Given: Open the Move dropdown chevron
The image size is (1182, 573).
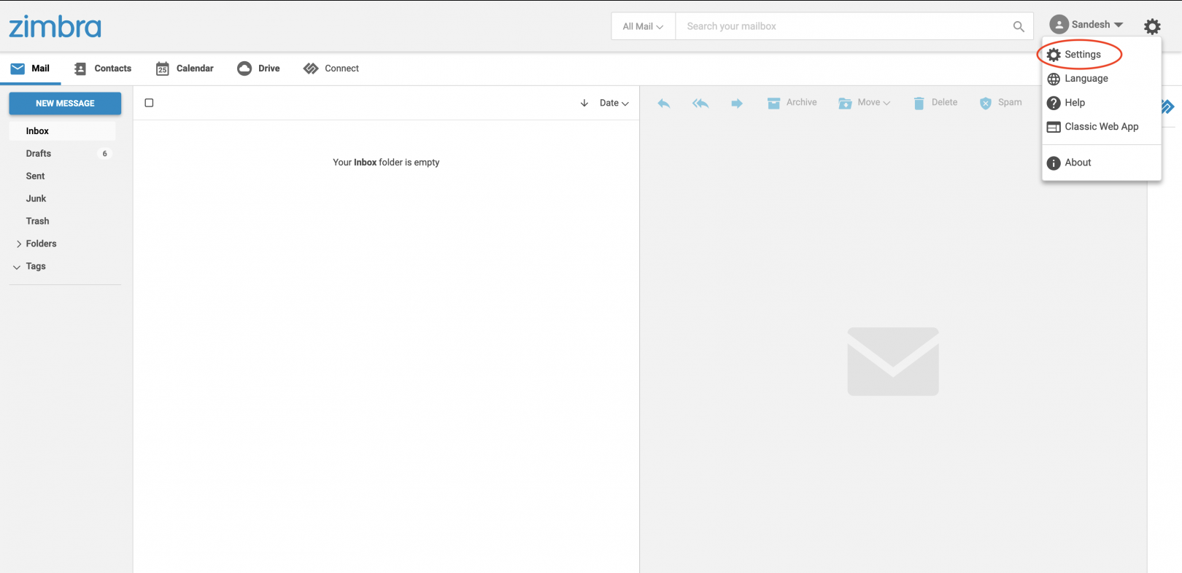Looking at the screenshot, I should (x=886, y=104).
